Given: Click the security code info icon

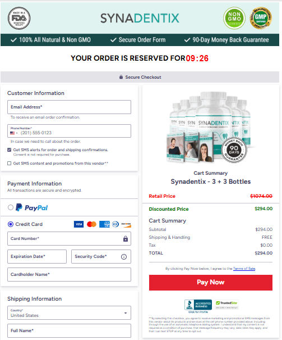Looking at the screenshot, I should pyautogui.click(x=124, y=257).
